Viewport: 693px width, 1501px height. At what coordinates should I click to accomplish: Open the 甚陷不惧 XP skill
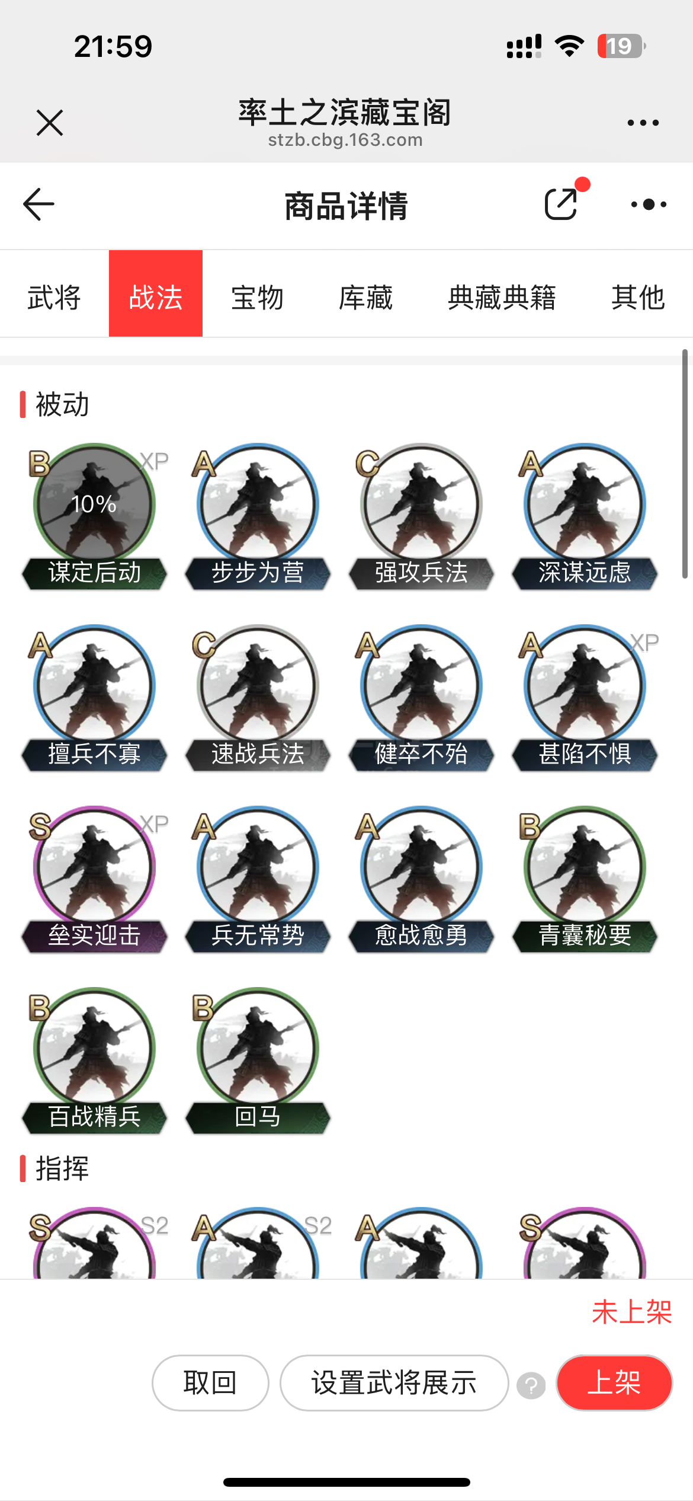pyautogui.click(x=585, y=698)
